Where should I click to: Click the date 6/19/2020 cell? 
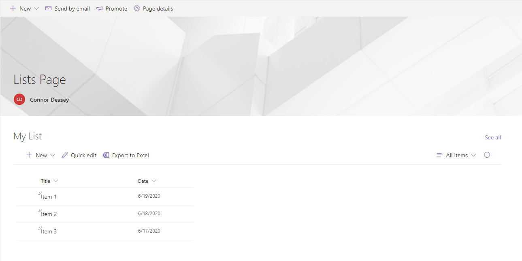(x=149, y=196)
